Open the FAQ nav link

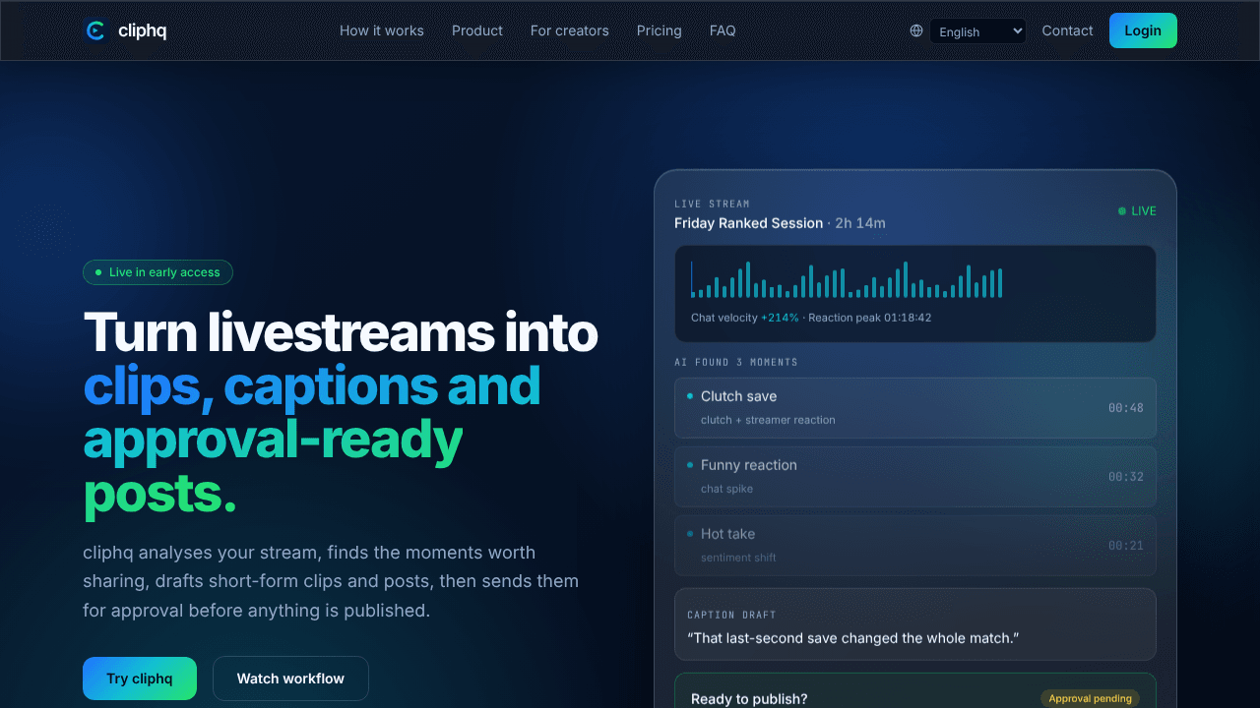723,30
